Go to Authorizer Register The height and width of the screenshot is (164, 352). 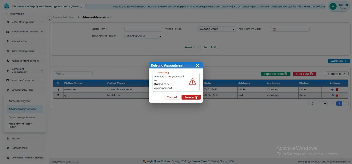click(x=20, y=101)
